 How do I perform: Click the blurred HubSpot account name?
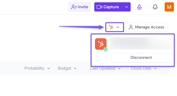pyautogui.click(x=141, y=44)
